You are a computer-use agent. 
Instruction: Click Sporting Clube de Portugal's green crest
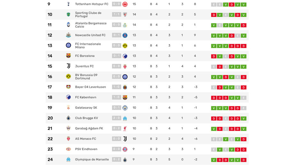68,15
